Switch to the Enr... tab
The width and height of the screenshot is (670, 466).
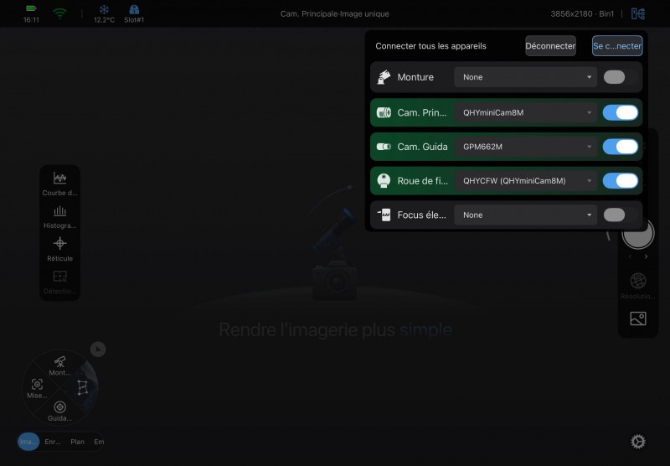click(x=53, y=442)
